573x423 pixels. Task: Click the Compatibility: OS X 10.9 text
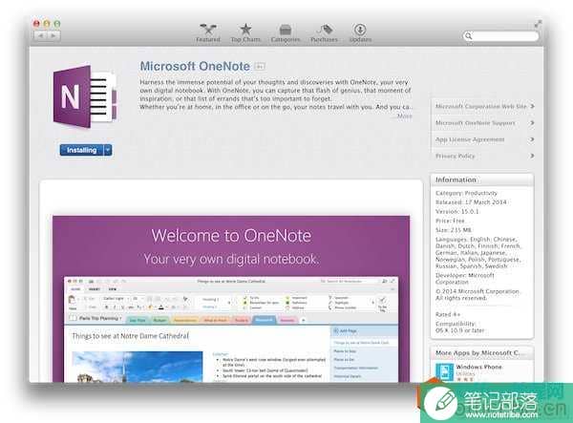[x=459, y=327]
